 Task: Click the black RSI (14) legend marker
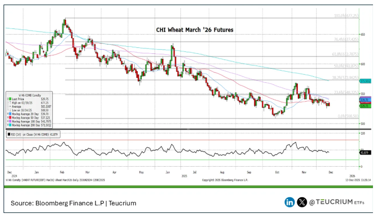pos(8,135)
